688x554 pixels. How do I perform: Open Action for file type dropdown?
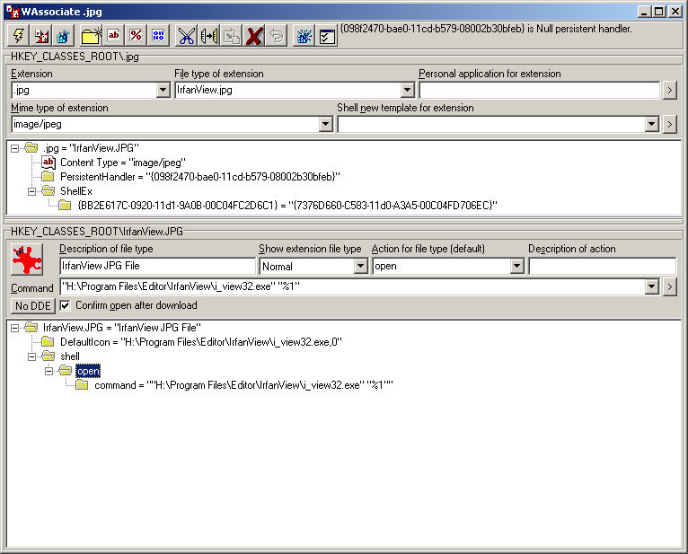[x=516, y=266]
